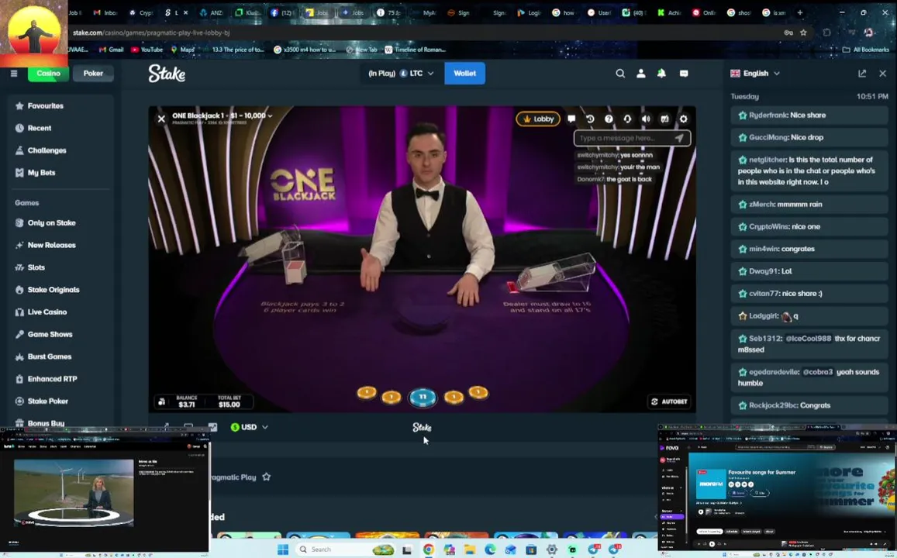Open Challenges in the sidebar
This screenshot has width=897, height=558.
click(x=47, y=150)
